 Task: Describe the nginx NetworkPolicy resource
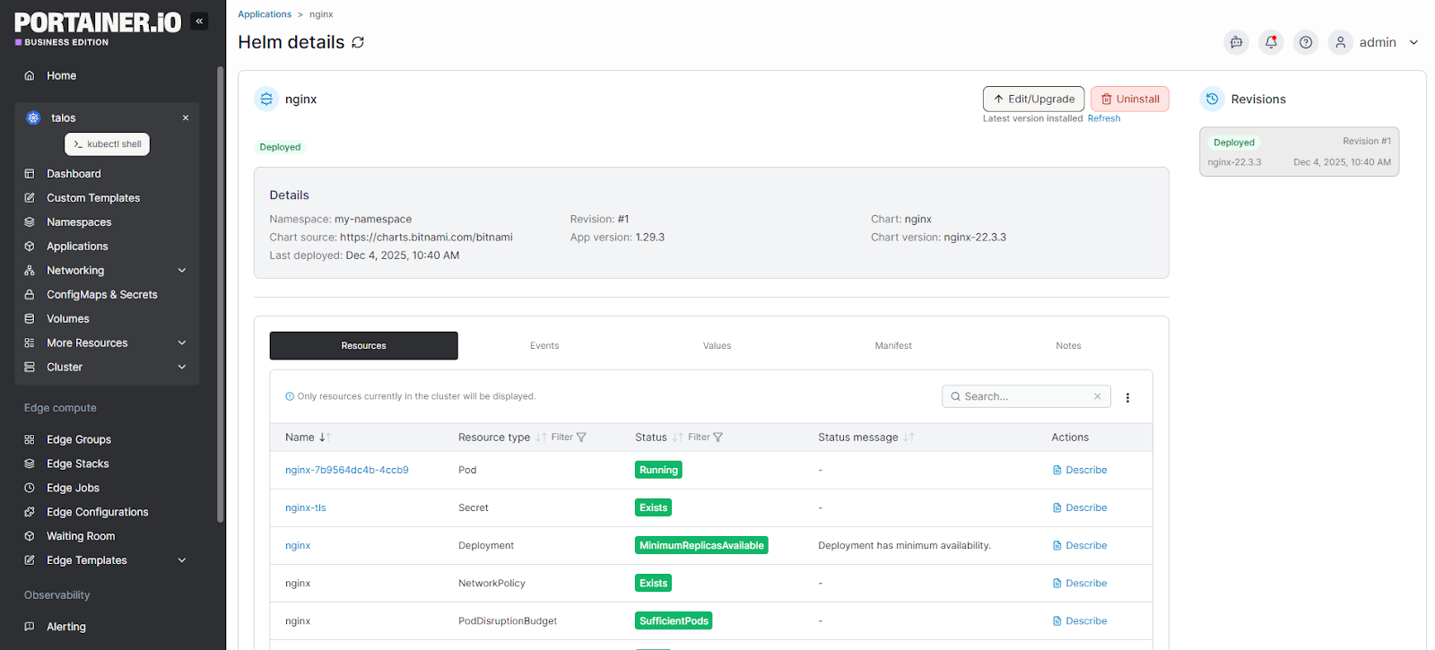1080,583
